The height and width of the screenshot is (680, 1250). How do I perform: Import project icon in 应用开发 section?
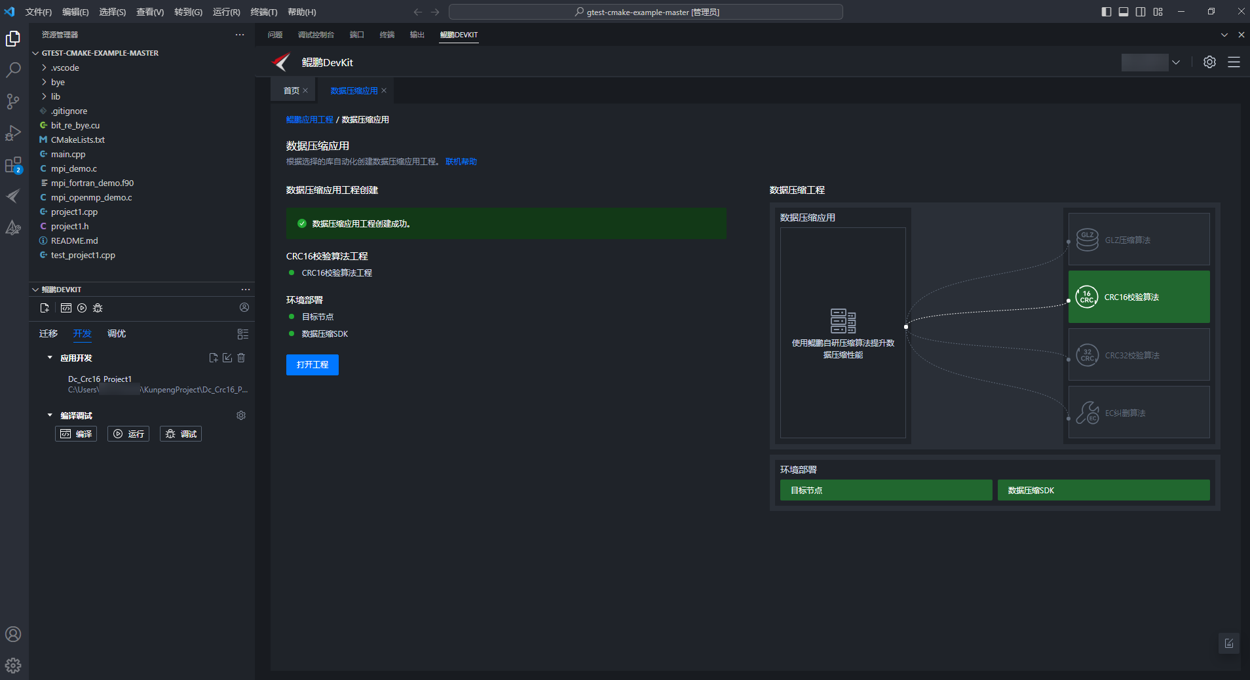(x=227, y=358)
